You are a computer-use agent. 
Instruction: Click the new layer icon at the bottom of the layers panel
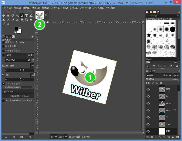(x=148, y=137)
